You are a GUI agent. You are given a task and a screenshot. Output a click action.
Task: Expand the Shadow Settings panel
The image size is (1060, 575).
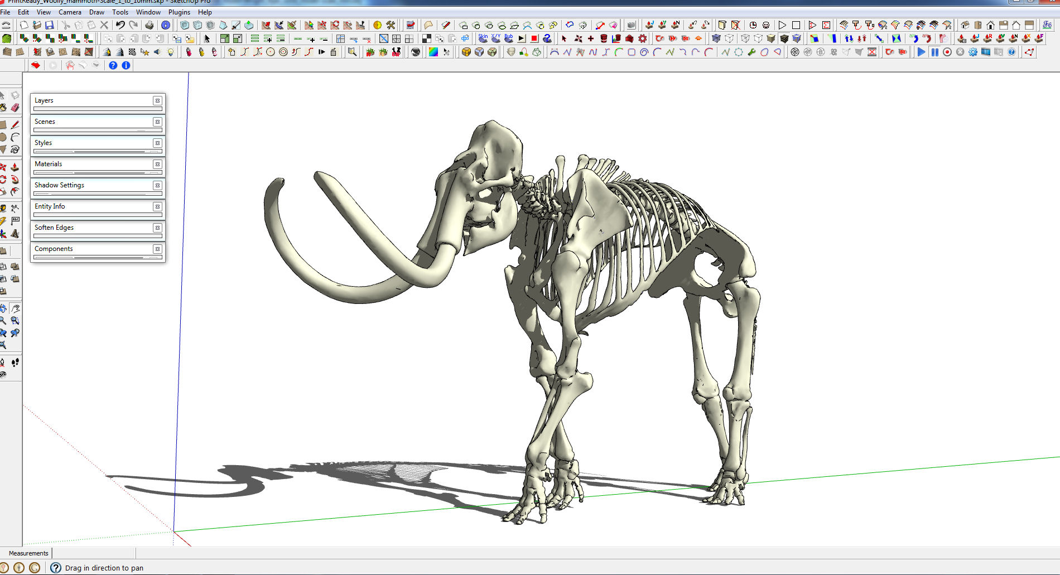[93, 186]
